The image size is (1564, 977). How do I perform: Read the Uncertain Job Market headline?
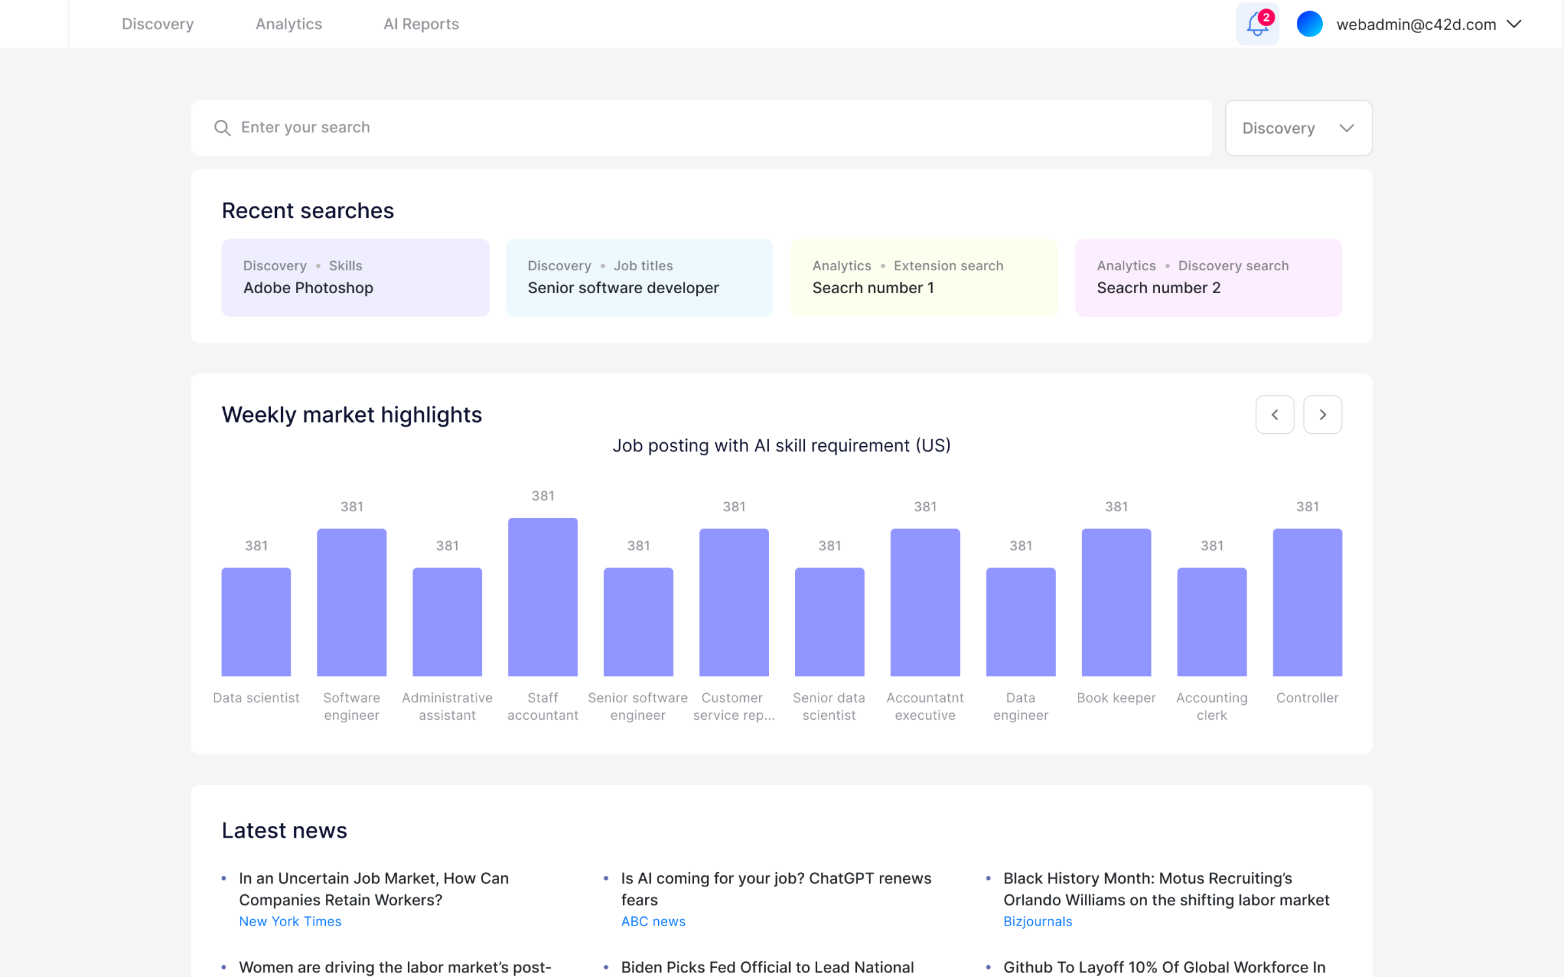[x=373, y=888]
